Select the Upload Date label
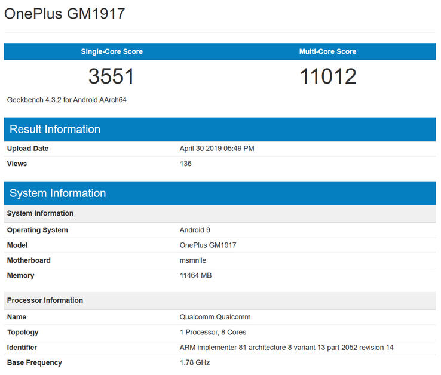Image resolution: width=441 pixels, height=375 pixels. [x=27, y=149]
